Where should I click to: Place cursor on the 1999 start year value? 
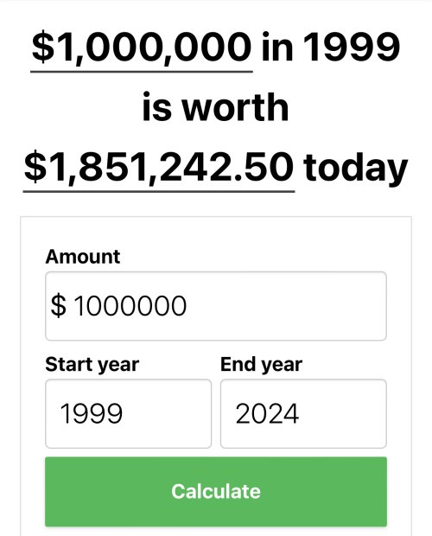point(92,413)
